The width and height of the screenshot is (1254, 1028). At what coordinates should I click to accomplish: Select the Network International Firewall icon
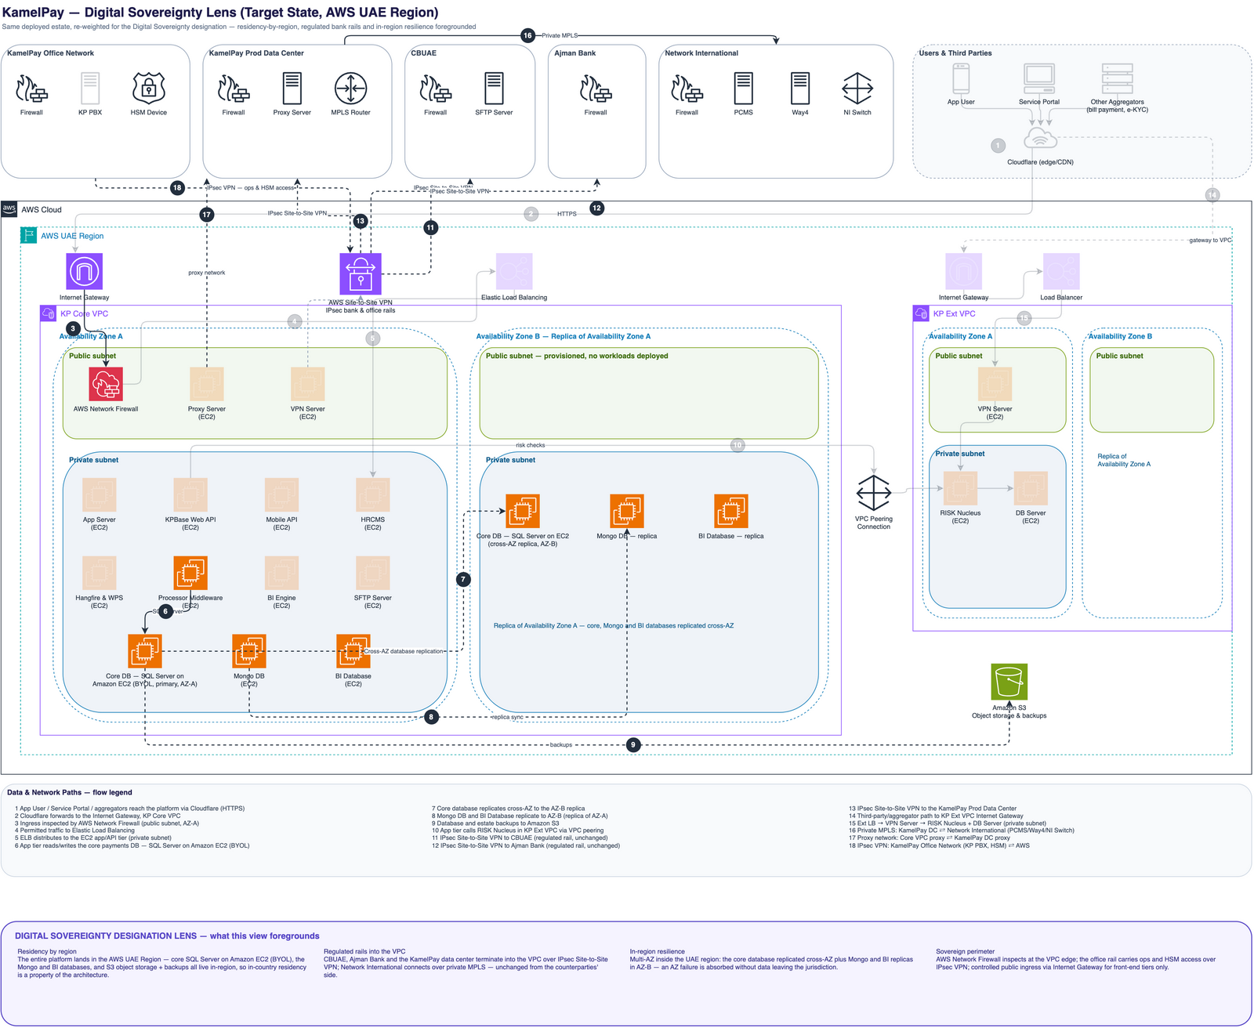[x=687, y=89]
